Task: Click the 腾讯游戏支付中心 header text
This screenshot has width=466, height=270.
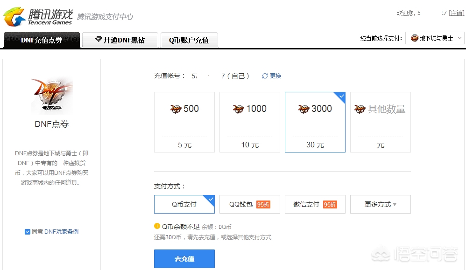Action: (105, 17)
